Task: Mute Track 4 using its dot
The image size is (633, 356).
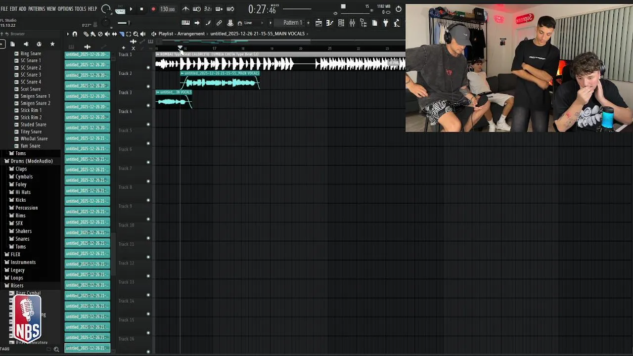Action: [148, 124]
